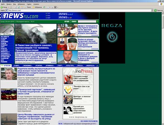
Task: Open Криминал in the left sidebar
Action: [4, 45]
